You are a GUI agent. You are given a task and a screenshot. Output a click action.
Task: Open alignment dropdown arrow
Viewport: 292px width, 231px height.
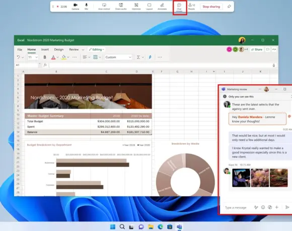pyautogui.click(x=89, y=57)
